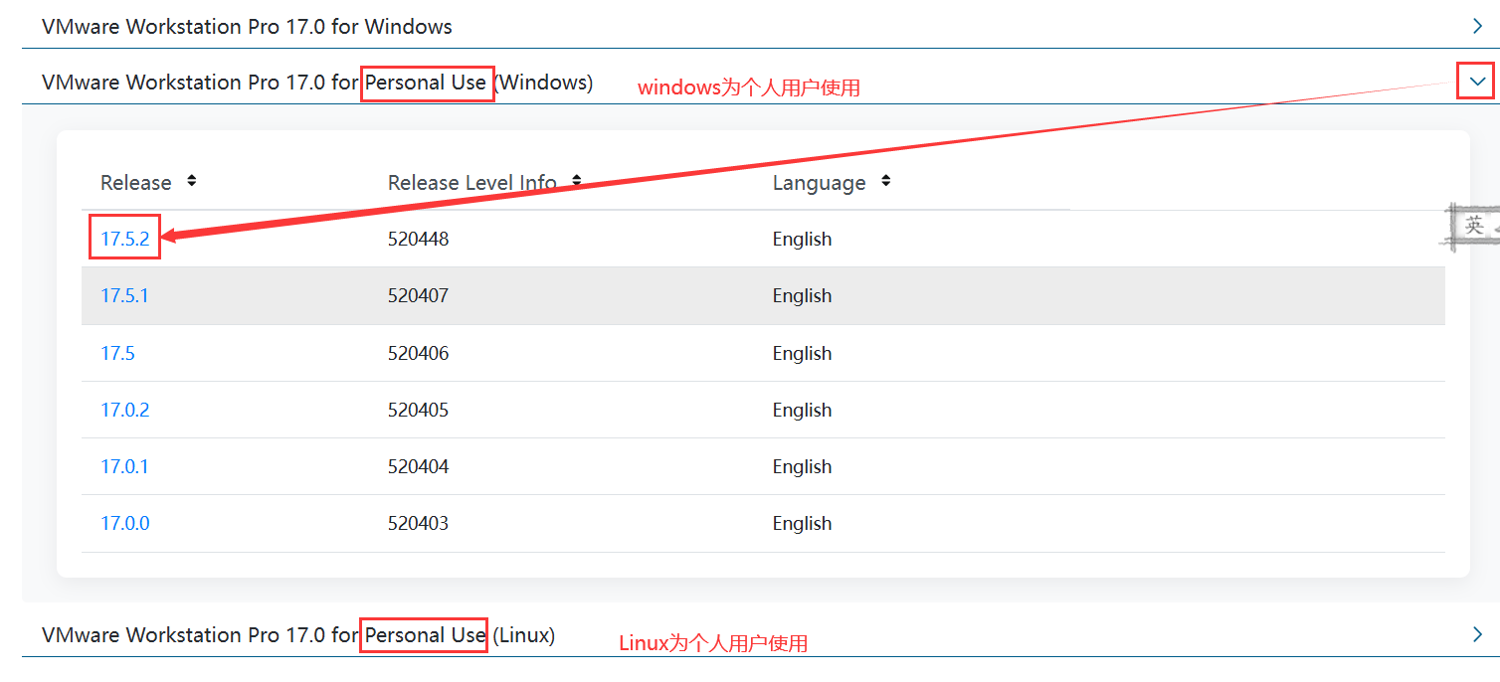Viewport: 1500px width, 682px height.
Task: Sort by Release Level Info arrows
Action: point(575,181)
